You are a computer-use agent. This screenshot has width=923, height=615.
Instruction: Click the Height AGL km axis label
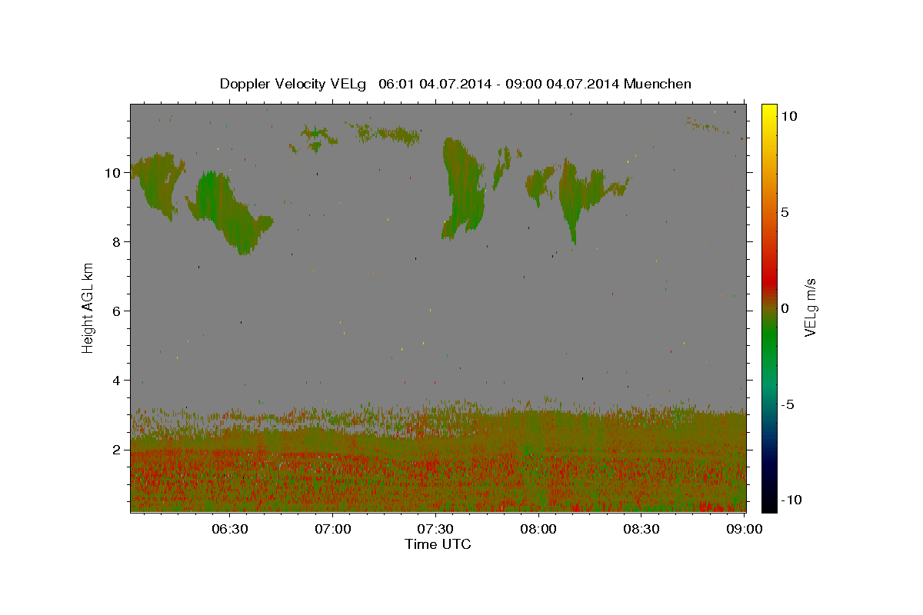(88, 307)
